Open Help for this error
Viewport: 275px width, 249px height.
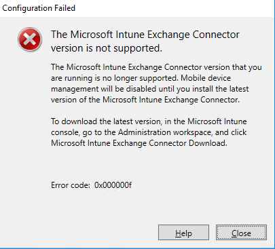(x=183, y=233)
